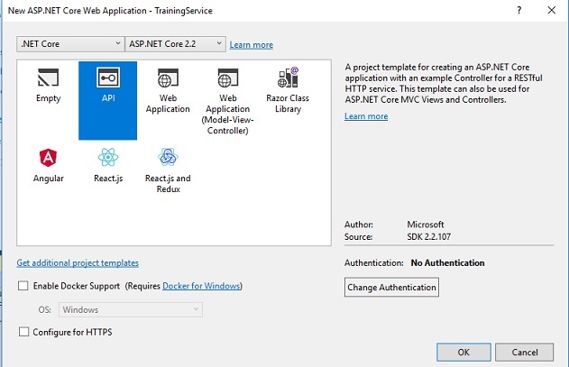This screenshot has width=569, height=367.
Task: Click the Change Authentication button
Action: coord(391,287)
